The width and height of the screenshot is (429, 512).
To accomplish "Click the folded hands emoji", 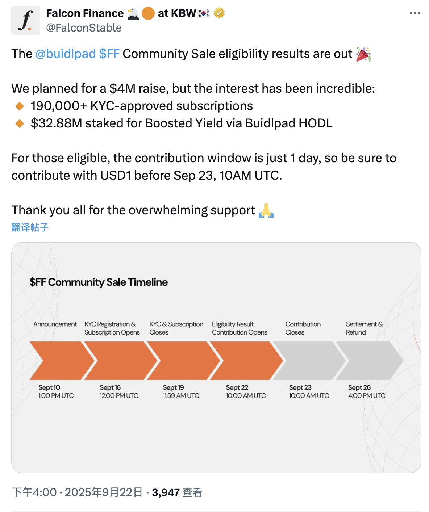I will tap(266, 210).
